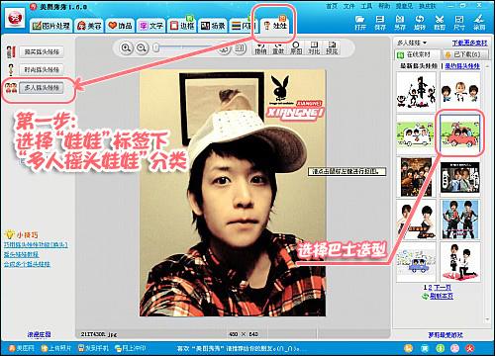This screenshot has width=495, height=356.
Task: Select the white bus doll thumbnail
Action: [x=417, y=134]
